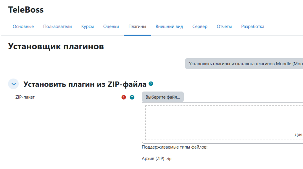Select the Плагины tab

click(x=137, y=27)
